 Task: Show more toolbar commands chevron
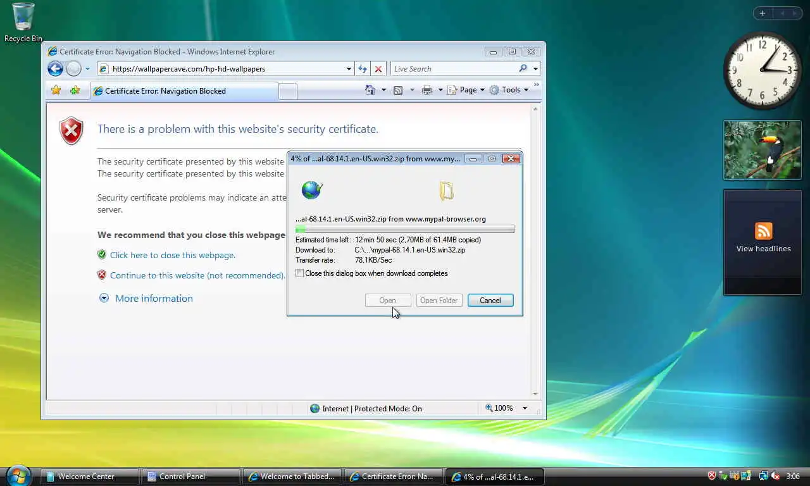[537, 84]
